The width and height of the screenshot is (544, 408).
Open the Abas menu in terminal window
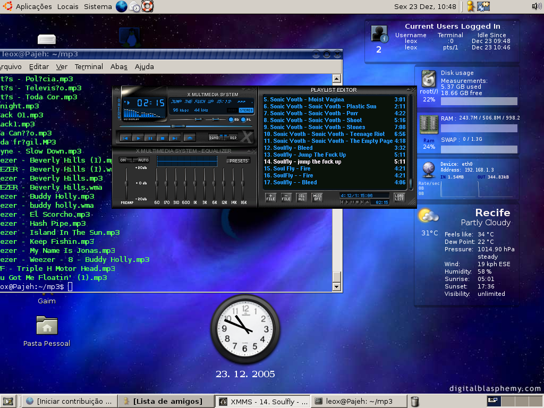(118, 66)
